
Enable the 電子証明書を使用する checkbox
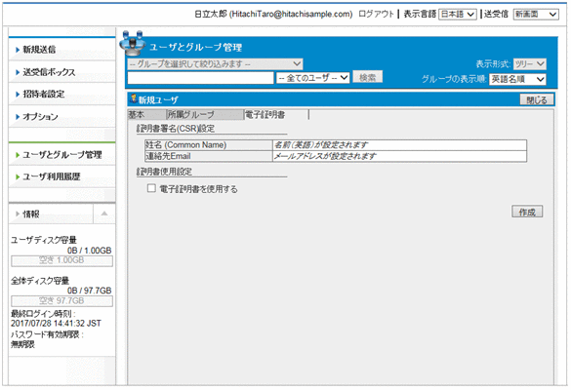pos(151,188)
